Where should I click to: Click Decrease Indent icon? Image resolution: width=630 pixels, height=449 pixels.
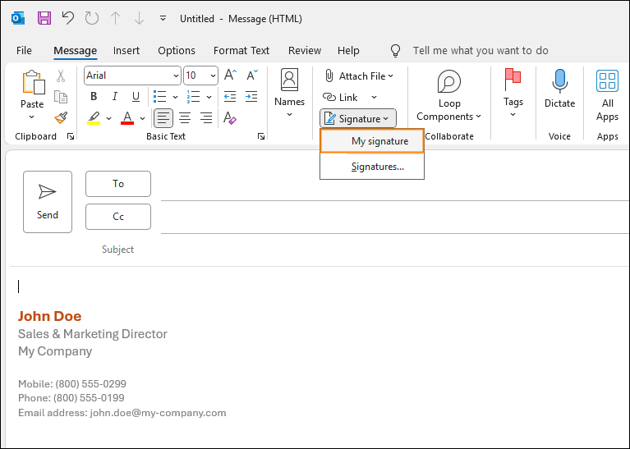[230, 96]
